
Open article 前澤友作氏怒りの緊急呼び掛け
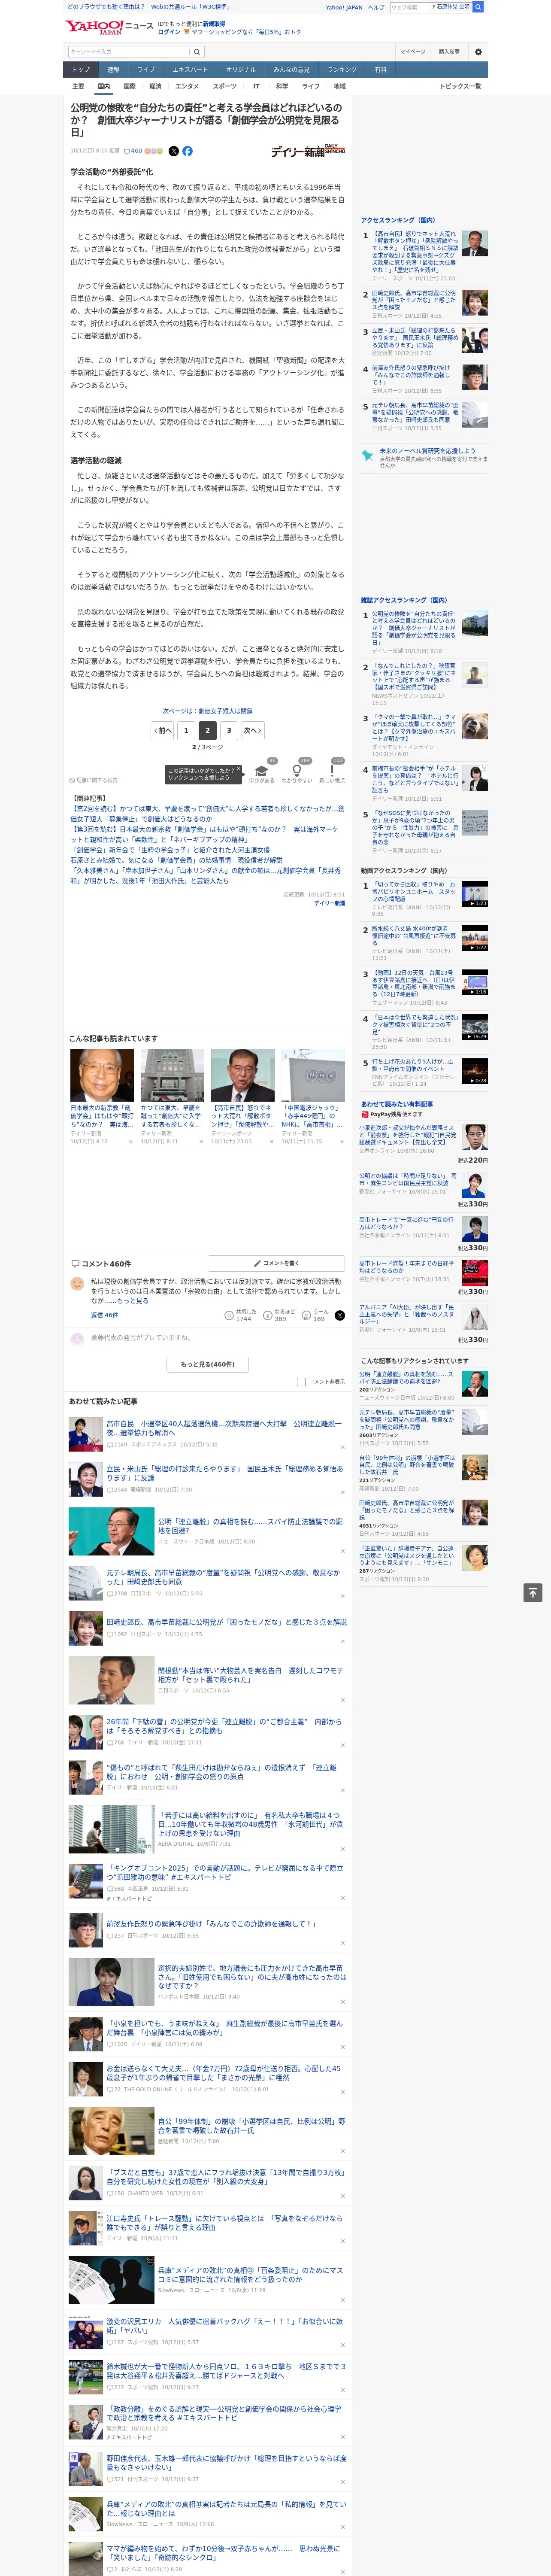pos(211,1923)
